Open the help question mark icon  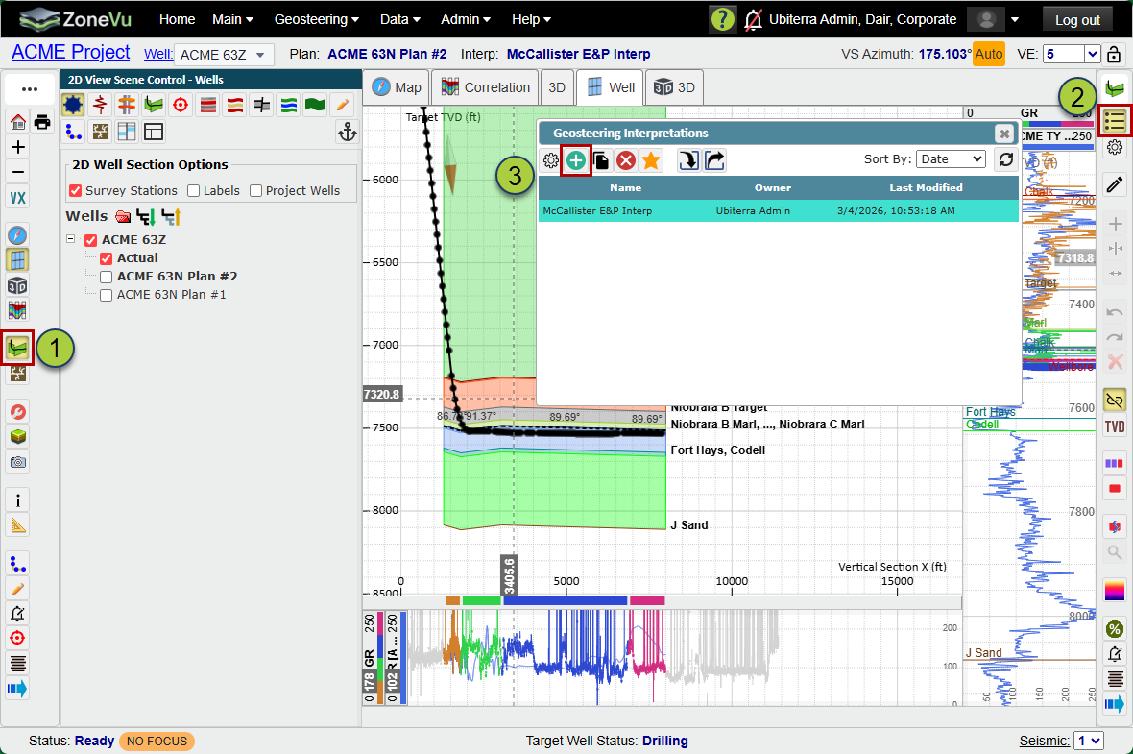(x=723, y=19)
